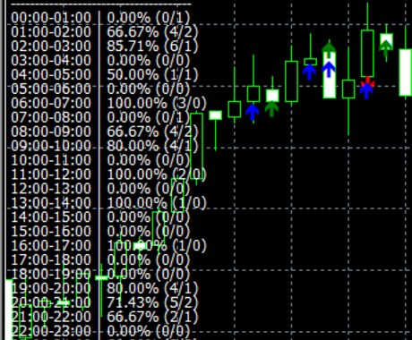Select the 02:00-03:00 row showing 85.71% (6/1)
Screen dimensions: 412x340
tap(105, 46)
